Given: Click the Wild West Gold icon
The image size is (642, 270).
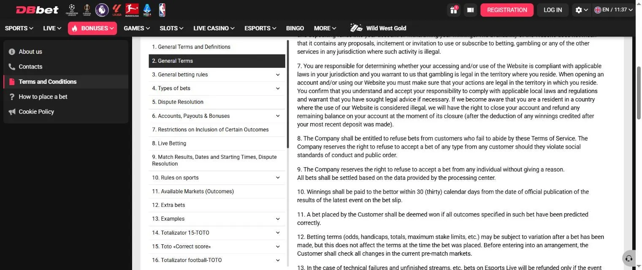Looking at the screenshot, I should coord(357,28).
